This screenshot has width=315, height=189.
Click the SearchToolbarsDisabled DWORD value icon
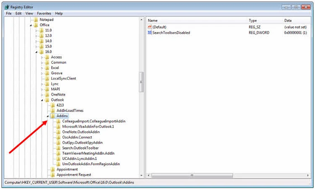pos(150,32)
